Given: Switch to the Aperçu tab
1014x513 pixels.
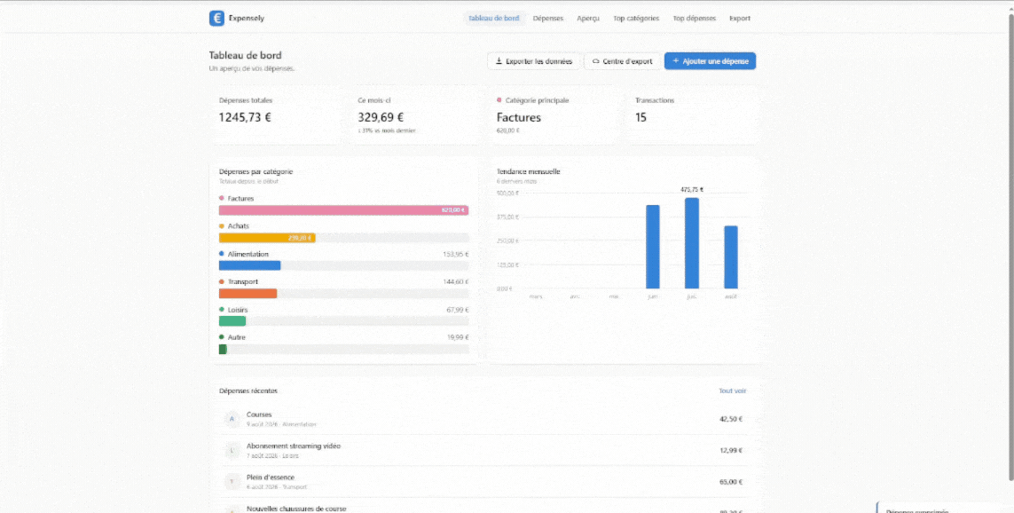Looking at the screenshot, I should pyautogui.click(x=588, y=18).
